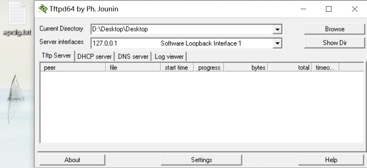Open the Current Directory dropdown arrow

[277, 30]
